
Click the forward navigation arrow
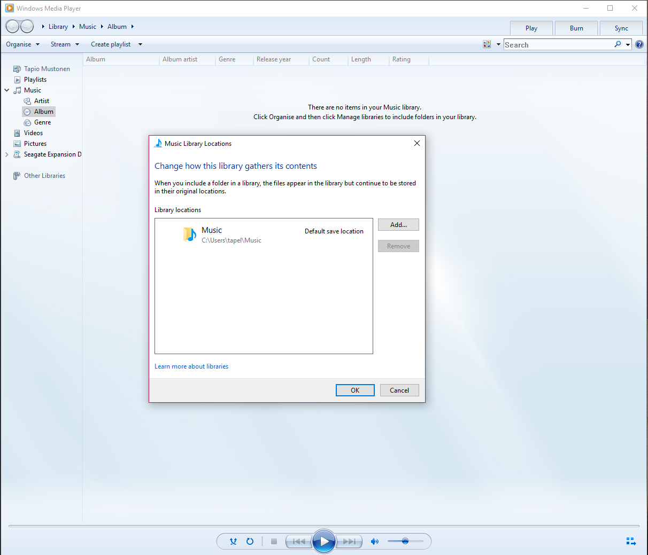point(27,26)
